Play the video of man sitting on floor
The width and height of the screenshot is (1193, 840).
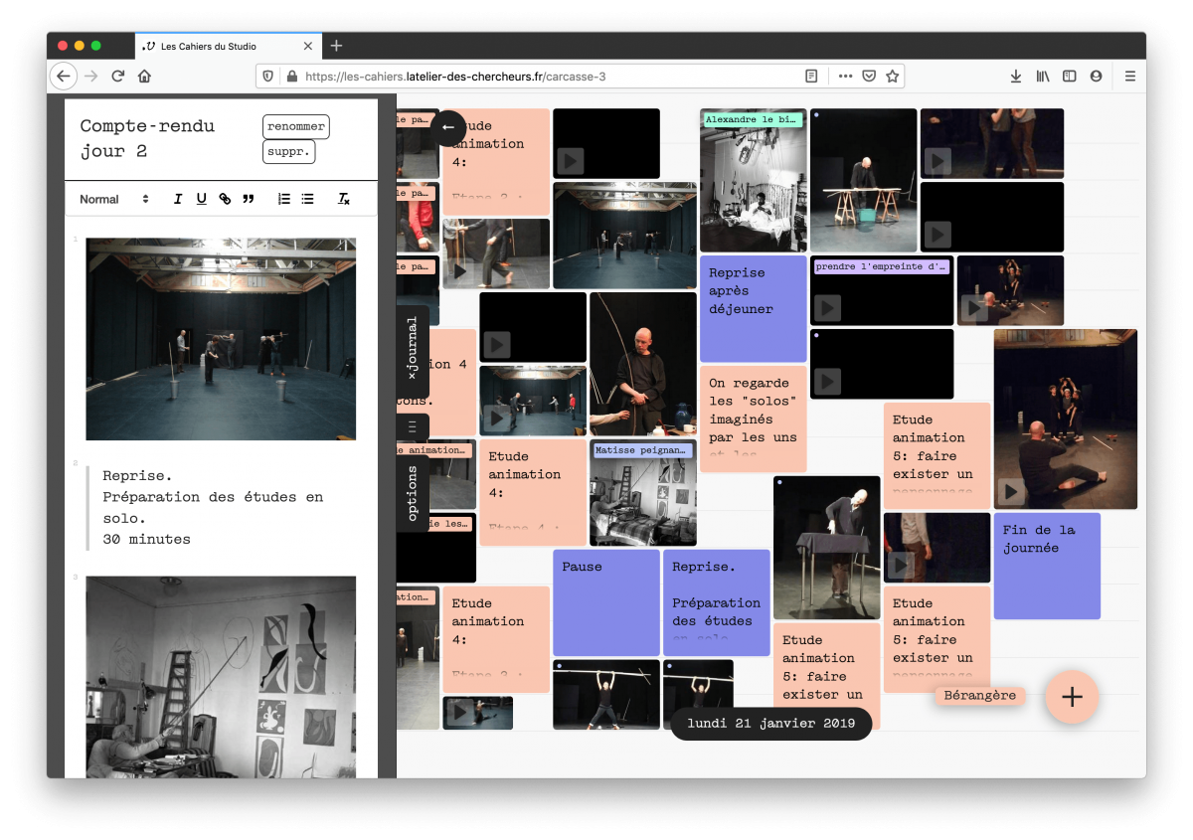point(1066,420)
